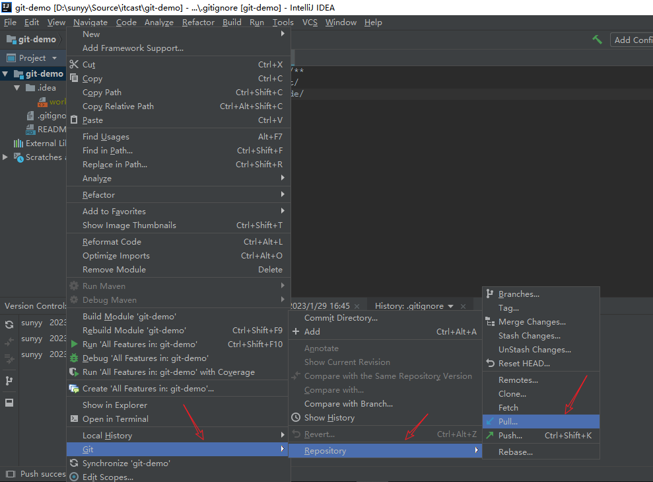This screenshot has height=482, width=653.
Task: Open the Project view dropdown
Action: click(x=53, y=58)
